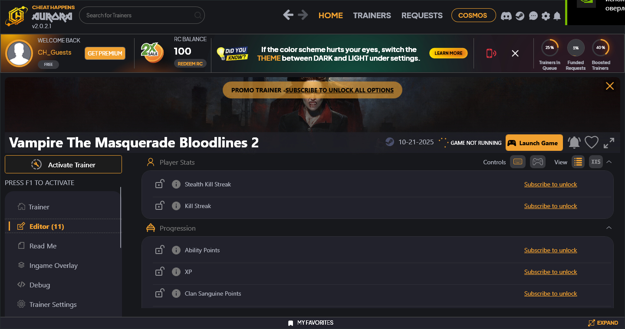Click the Search for Trainers field
Viewport: 625px width, 329px height.
tap(142, 15)
